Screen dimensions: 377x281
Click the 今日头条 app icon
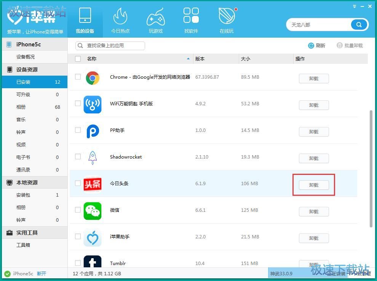tap(93, 184)
